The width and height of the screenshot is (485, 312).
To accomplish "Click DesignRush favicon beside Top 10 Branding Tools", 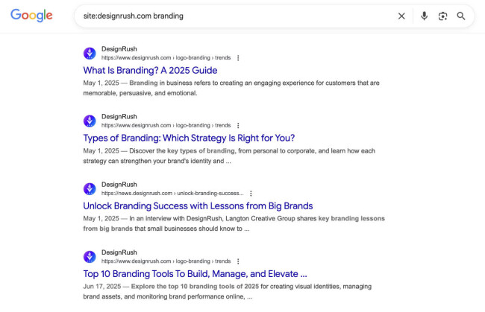I will click(x=90, y=256).
